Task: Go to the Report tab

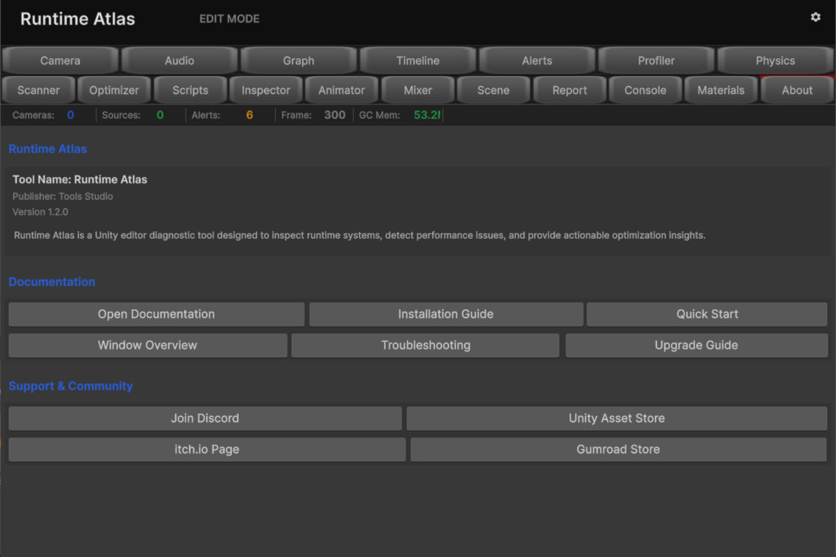Action: [570, 90]
